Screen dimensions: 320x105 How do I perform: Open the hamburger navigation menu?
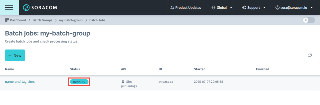9,7
